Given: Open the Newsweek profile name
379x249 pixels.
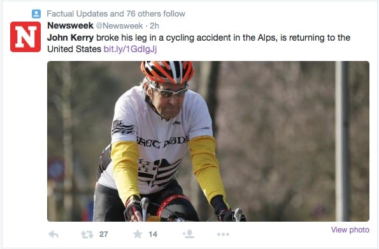Looking at the screenshot, I should [x=70, y=25].
